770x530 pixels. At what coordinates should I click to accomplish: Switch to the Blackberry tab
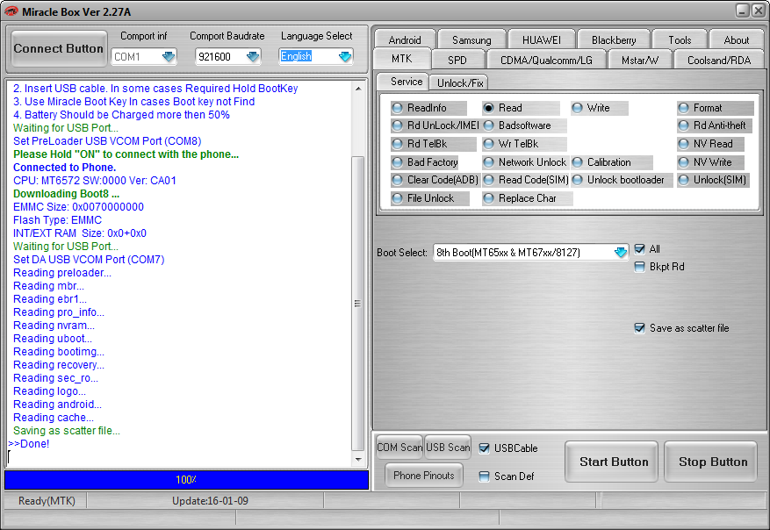614,39
